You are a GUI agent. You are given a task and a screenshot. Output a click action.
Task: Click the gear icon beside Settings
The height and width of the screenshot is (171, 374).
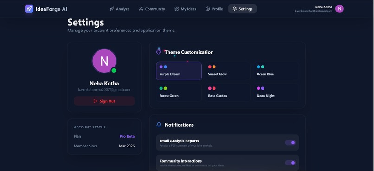click(234, 9)
